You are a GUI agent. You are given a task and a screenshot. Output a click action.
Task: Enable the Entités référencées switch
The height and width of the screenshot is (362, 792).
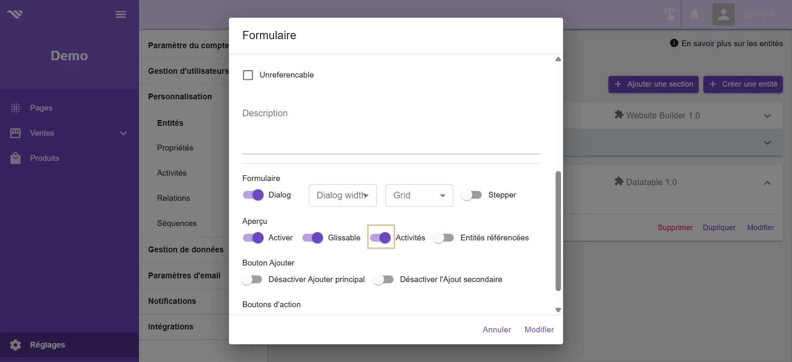[x=443, y=238]
